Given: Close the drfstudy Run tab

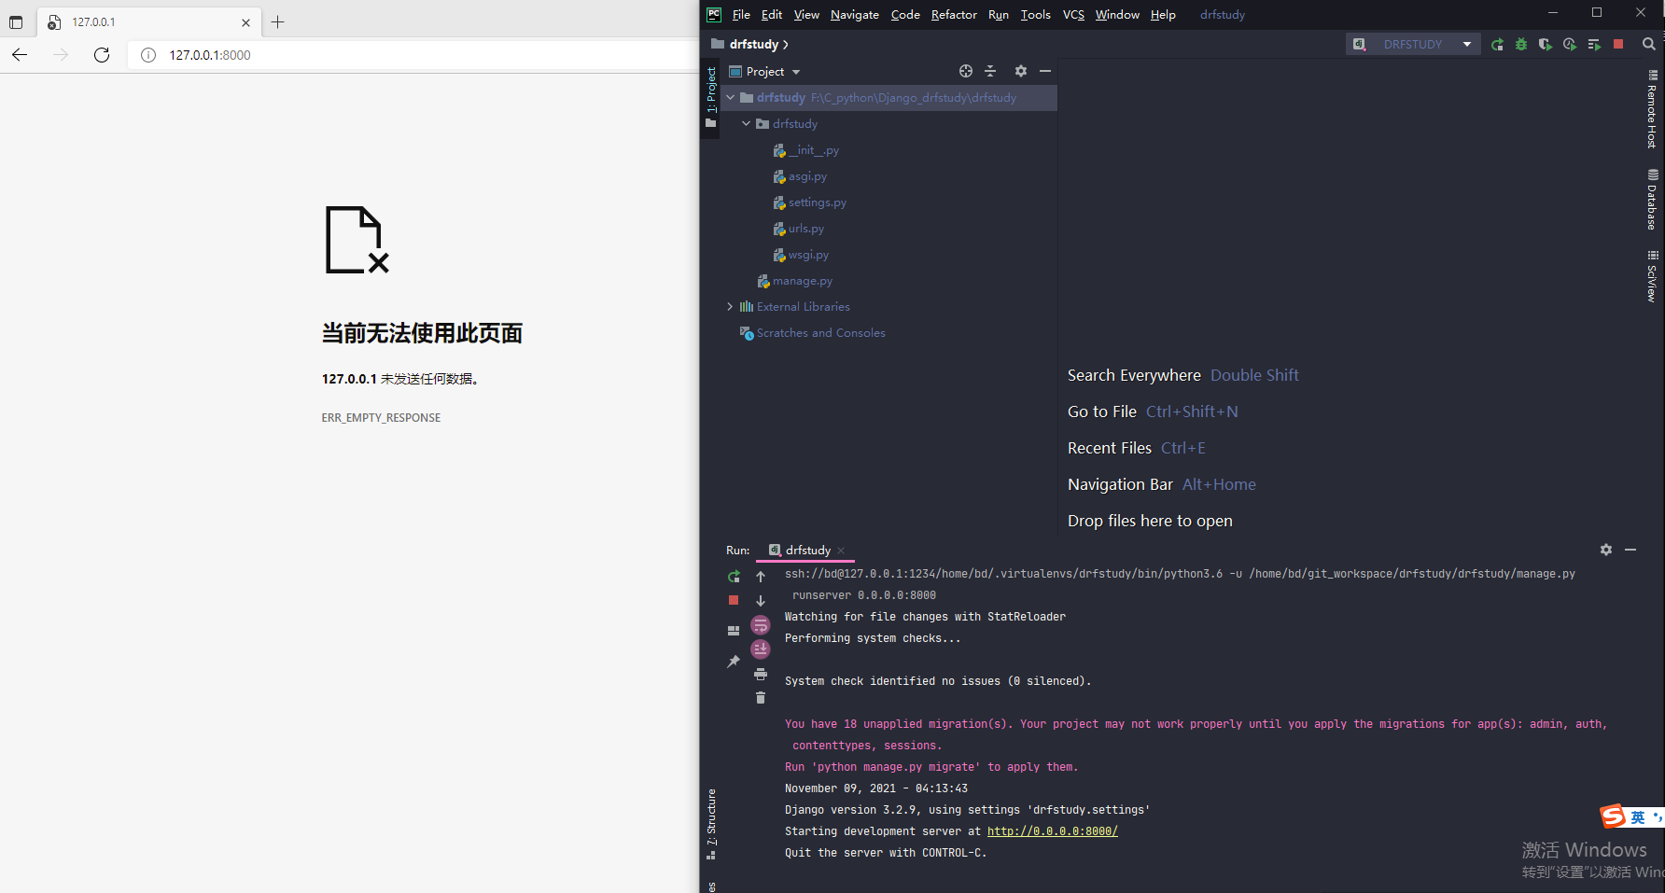Looking at the screenshot, I should (841, 551).
